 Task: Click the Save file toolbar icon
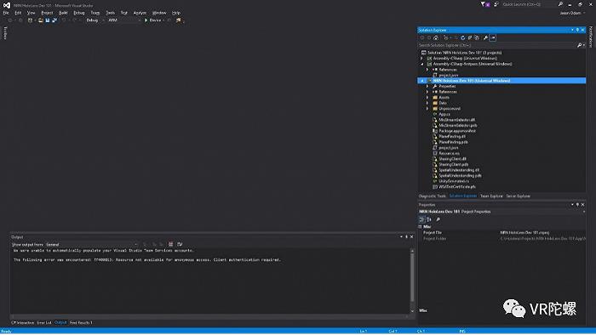coord(48,20)
